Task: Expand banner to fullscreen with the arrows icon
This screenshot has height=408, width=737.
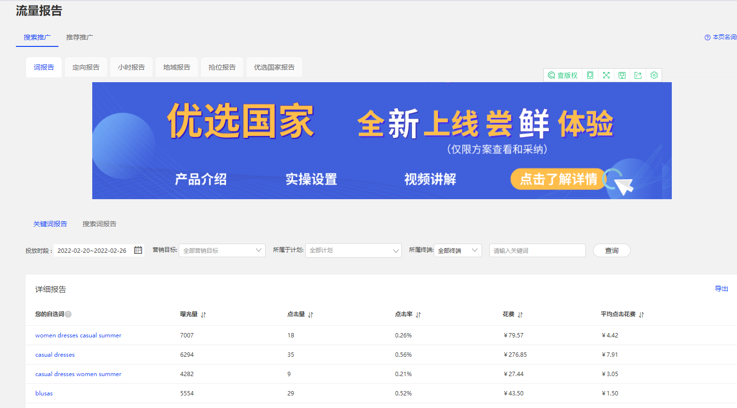Action: pos(606,75)
